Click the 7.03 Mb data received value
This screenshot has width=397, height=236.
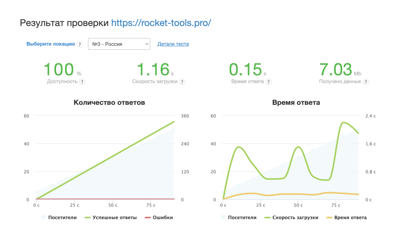tap(336, 70)
